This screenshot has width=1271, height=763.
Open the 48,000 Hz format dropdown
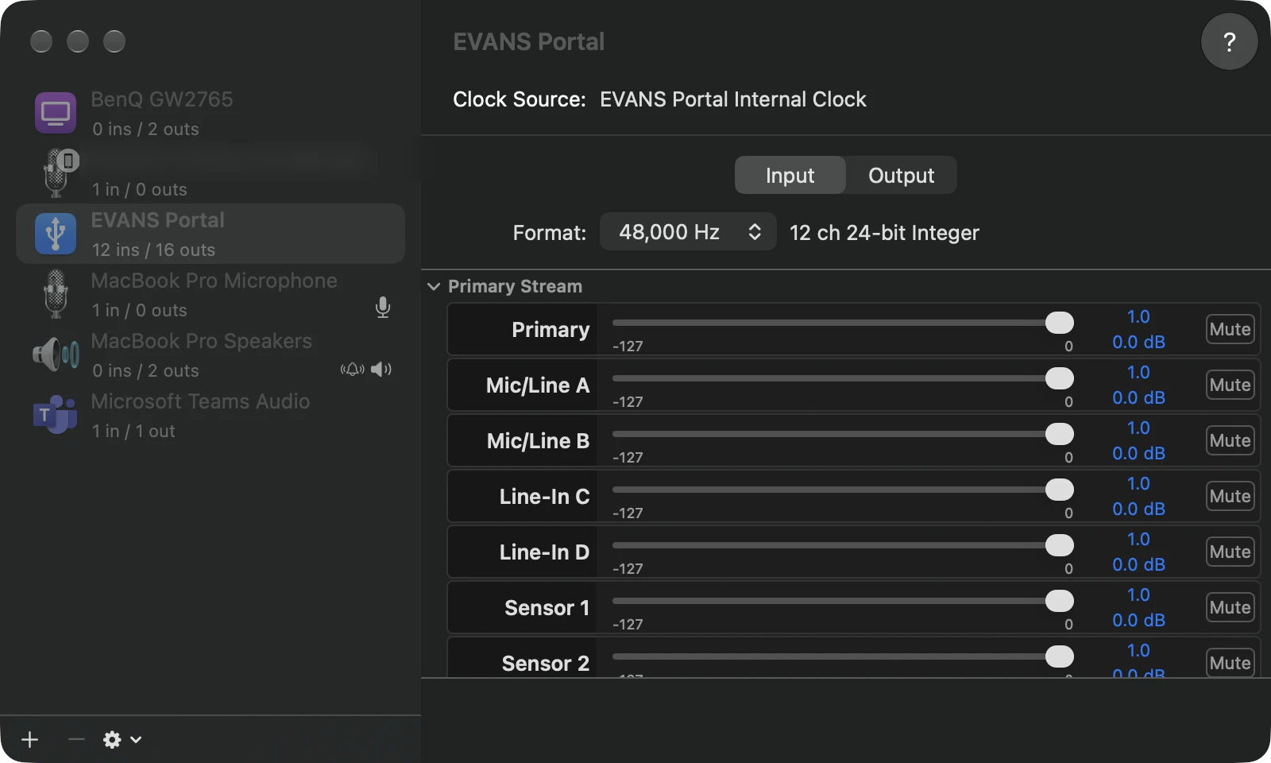tap(688, 232)
